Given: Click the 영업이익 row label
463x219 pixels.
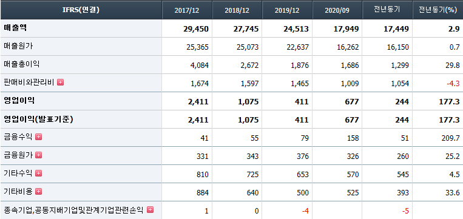Looking at the screenshot, I should (x=19, y=101).
